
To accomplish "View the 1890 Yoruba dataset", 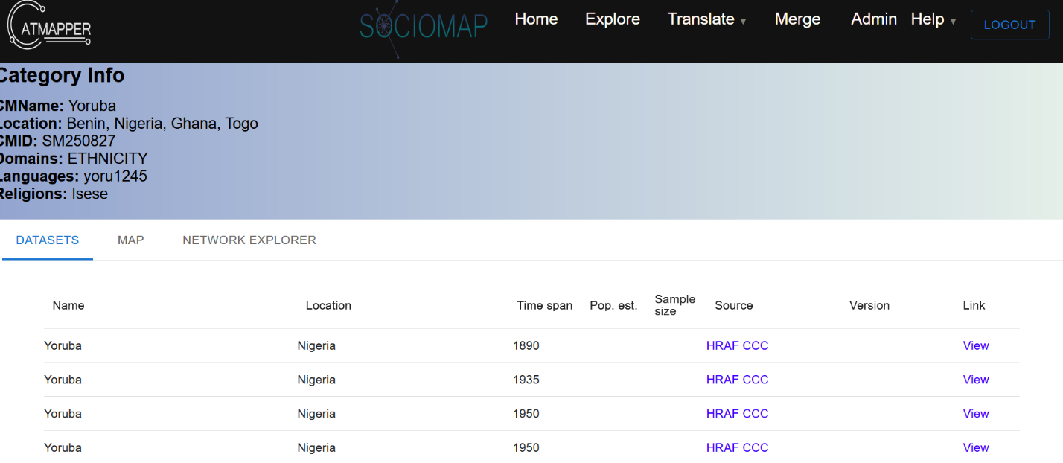I will click(975, 345).
